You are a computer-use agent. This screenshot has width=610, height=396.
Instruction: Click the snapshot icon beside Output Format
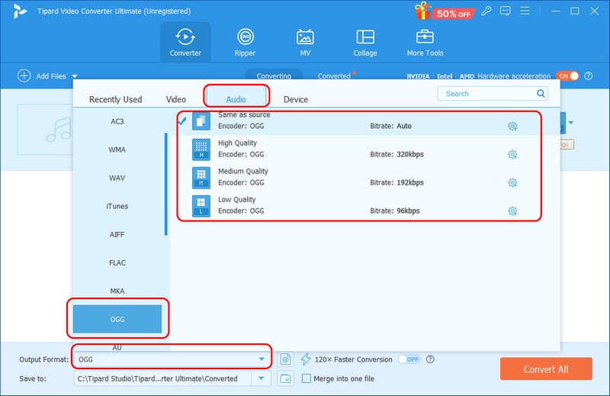[x=285, y=359]
